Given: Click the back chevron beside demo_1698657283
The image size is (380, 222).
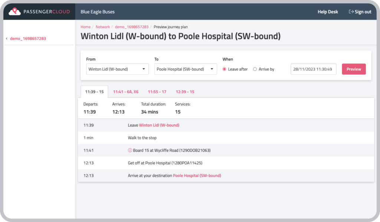Looking at the screenshot, I should pyautogui.click(x=7, y=39).
